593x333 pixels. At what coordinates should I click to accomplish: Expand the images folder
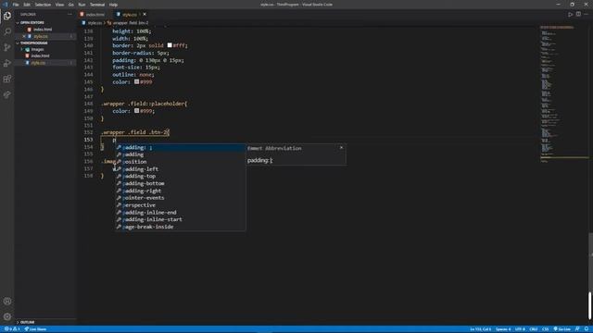point(37,49)
